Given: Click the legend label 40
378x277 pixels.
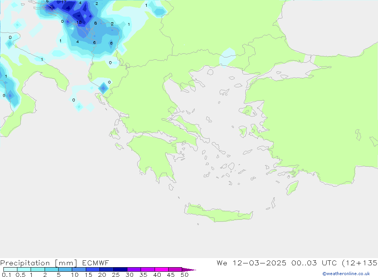Looking at the screenshot, I should (157, 275).
